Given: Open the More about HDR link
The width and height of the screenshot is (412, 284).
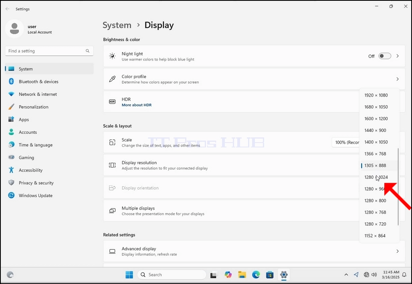Looking at the screenshot, I should tap(136, 105).
